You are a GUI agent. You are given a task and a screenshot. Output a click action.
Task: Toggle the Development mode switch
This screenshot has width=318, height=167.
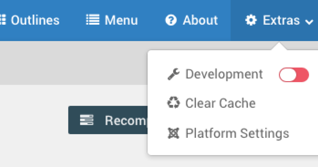click(294, 74)
